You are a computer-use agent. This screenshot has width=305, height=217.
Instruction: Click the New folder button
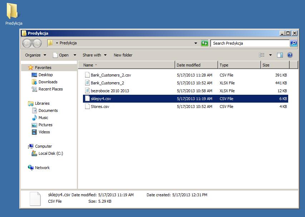tap(123, 55)
